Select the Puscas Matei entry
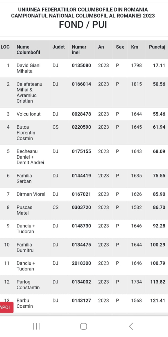Screen dimensions: 168x337 [x=84, y=210]
